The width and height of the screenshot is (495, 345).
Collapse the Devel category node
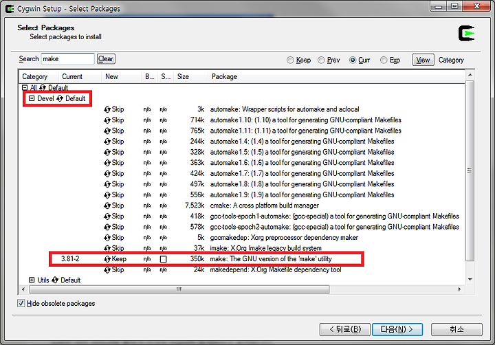click(x=32, y=98)
